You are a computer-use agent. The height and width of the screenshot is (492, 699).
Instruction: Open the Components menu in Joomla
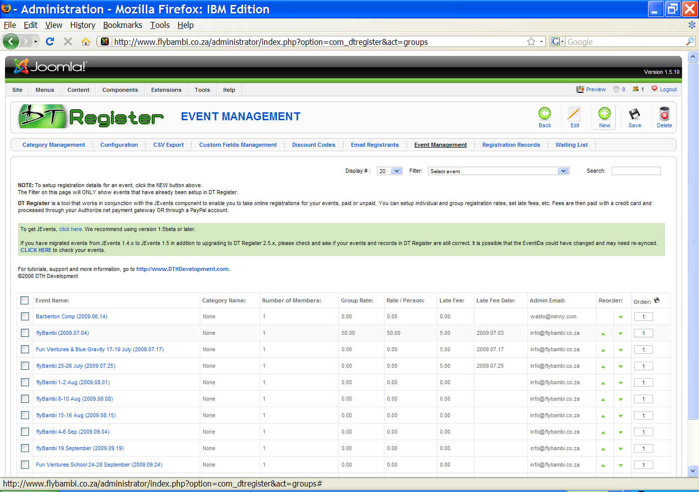[120, 90]
